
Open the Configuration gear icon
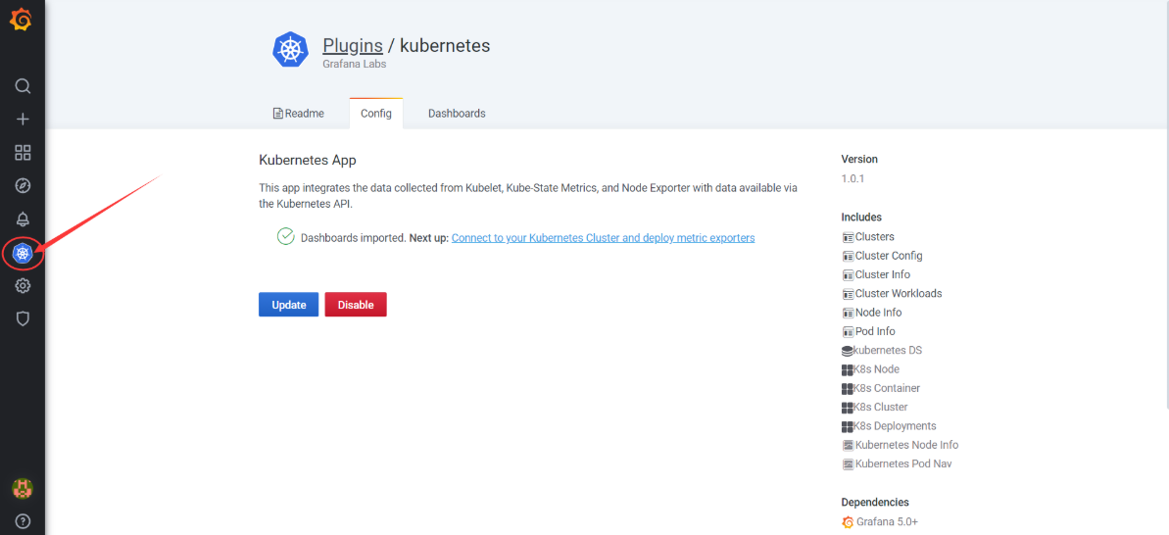point(24,285)
